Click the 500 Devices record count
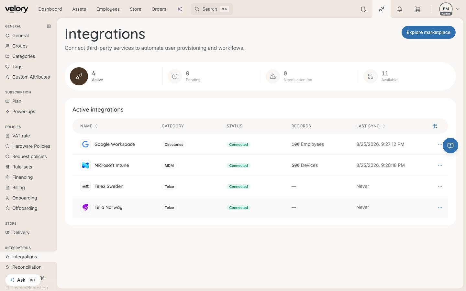The image size is (466, 291). point(305,165)
